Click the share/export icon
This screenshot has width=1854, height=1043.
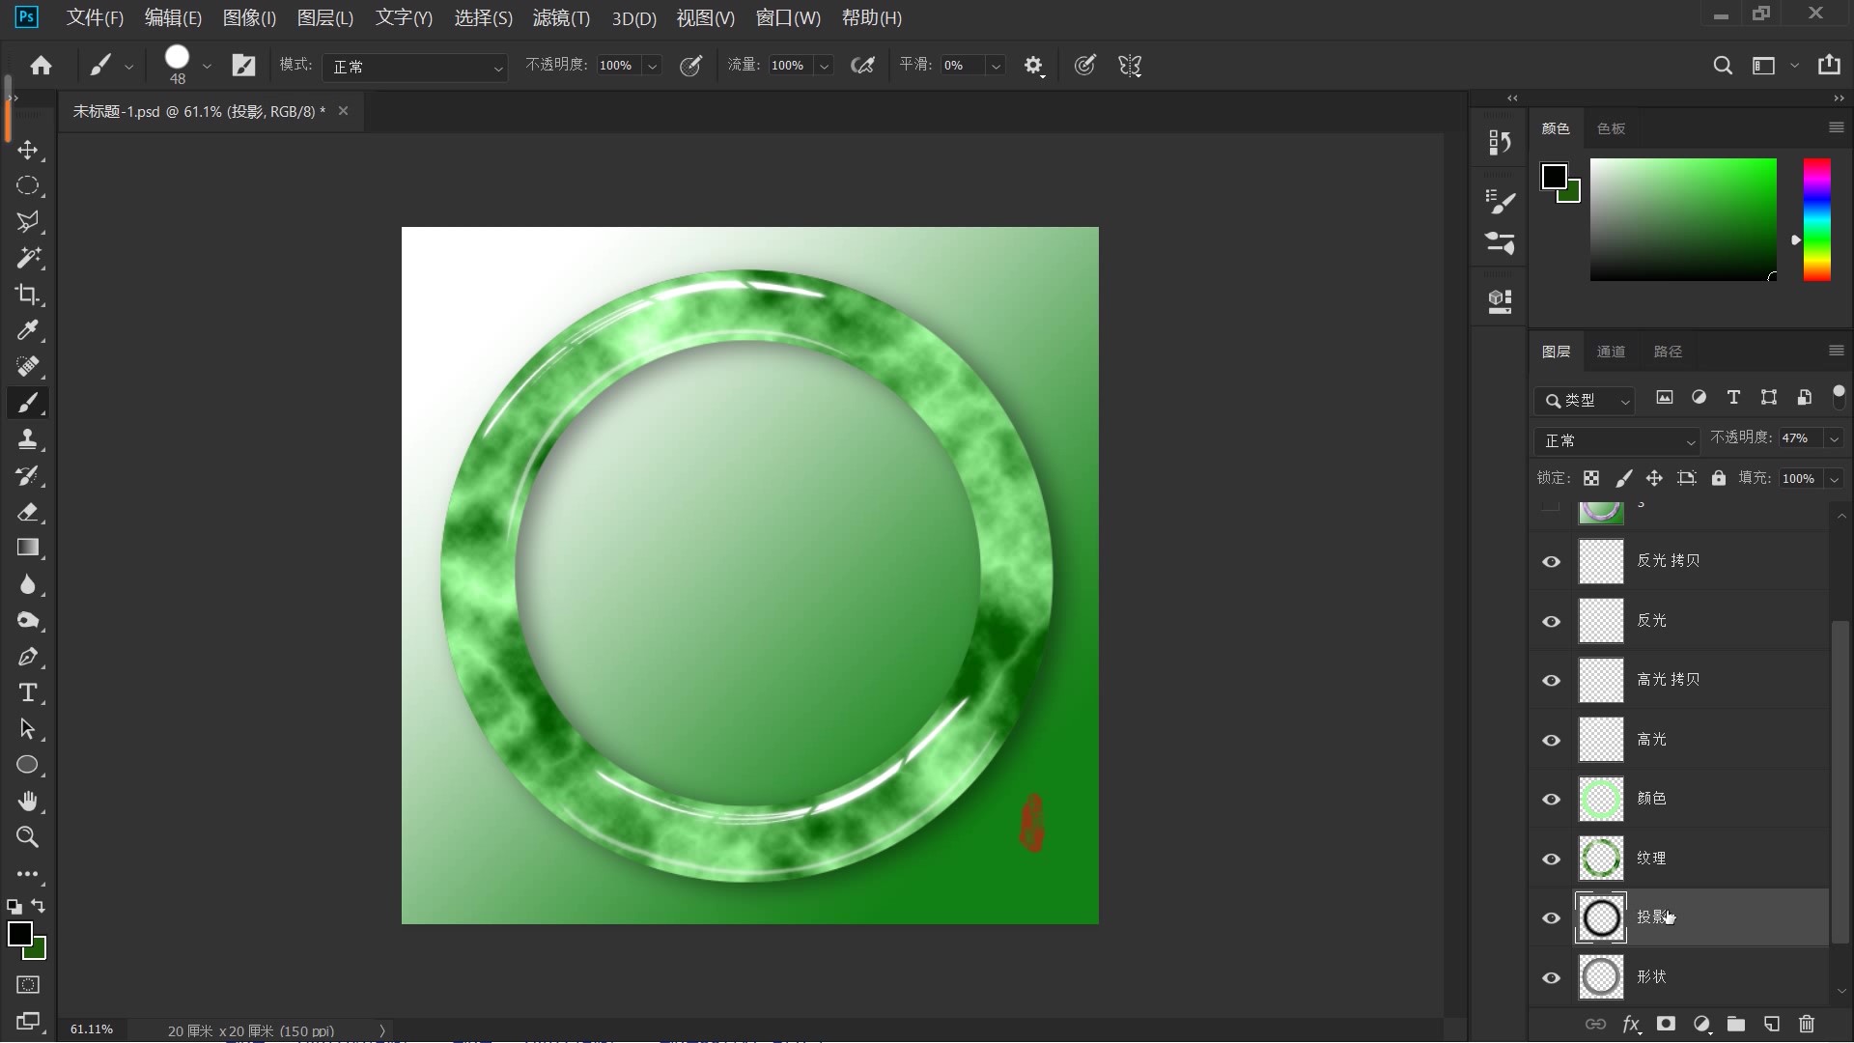click(x=1829, y=65)
